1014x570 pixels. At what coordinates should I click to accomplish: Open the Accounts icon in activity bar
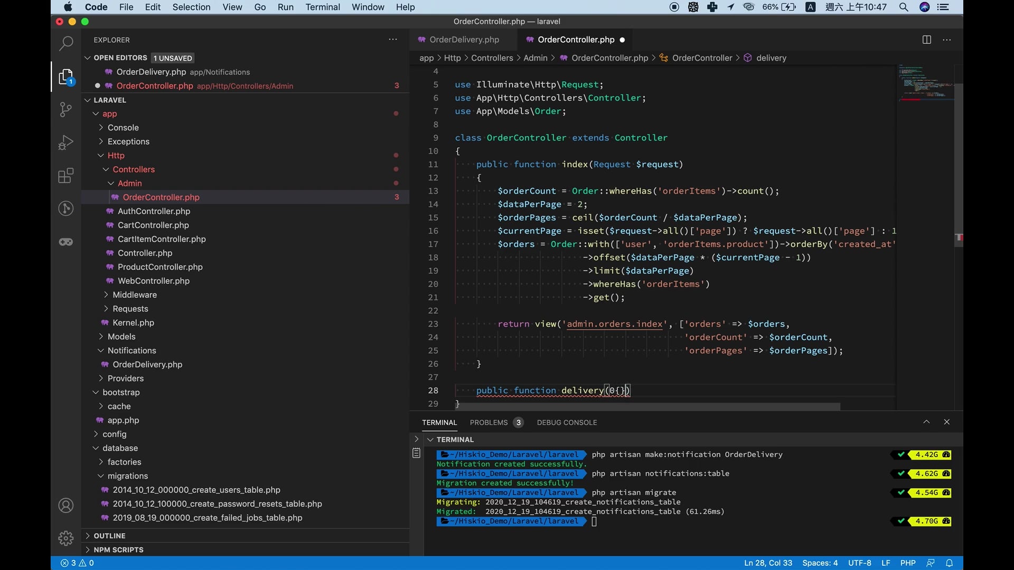pyautogui.click(x=65, y=505)
